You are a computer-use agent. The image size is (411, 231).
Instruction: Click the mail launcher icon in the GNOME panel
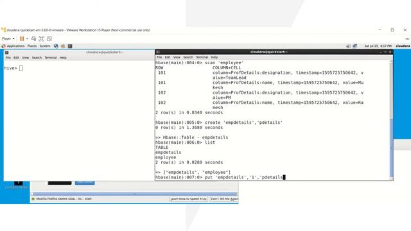click(63, 46)
